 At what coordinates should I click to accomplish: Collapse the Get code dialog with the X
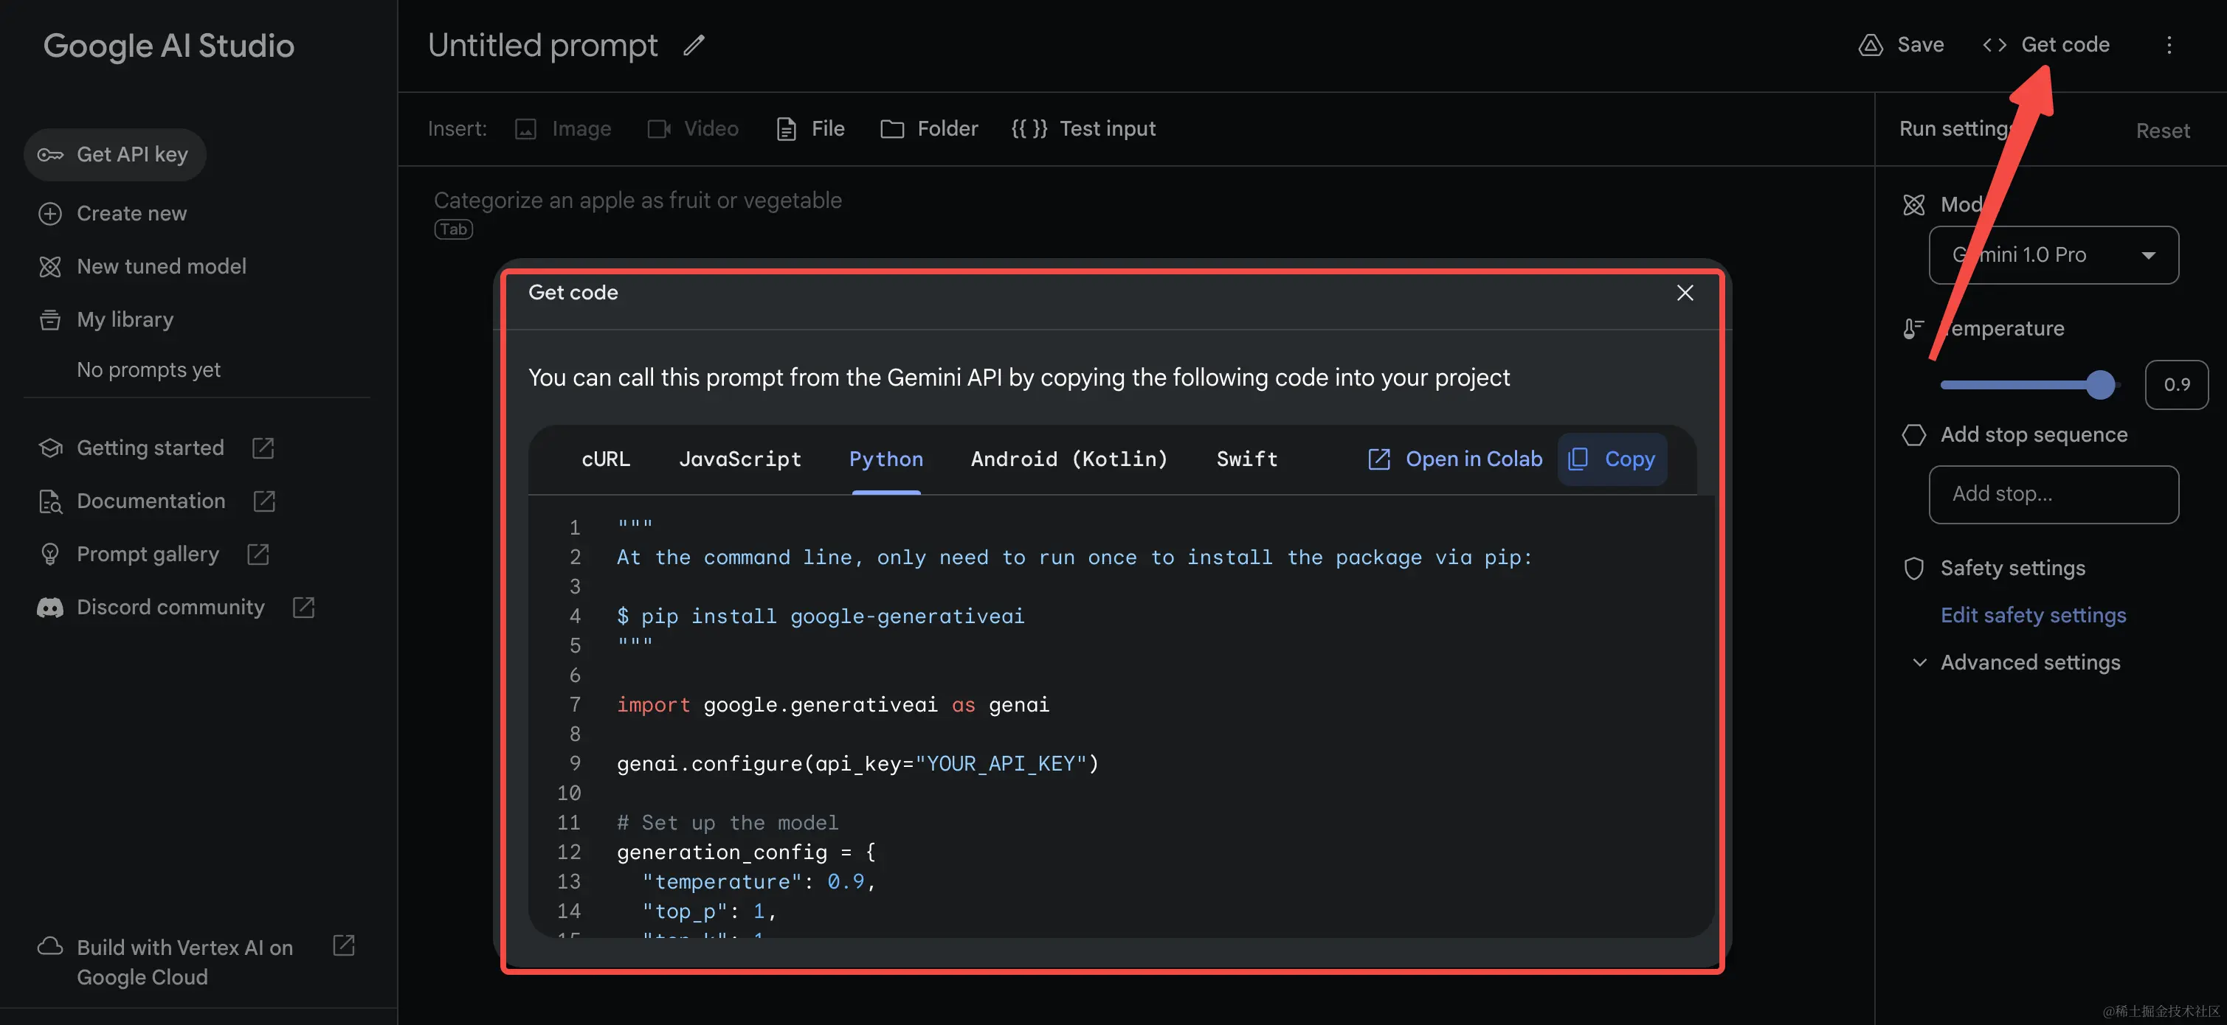pos(1685,292)
